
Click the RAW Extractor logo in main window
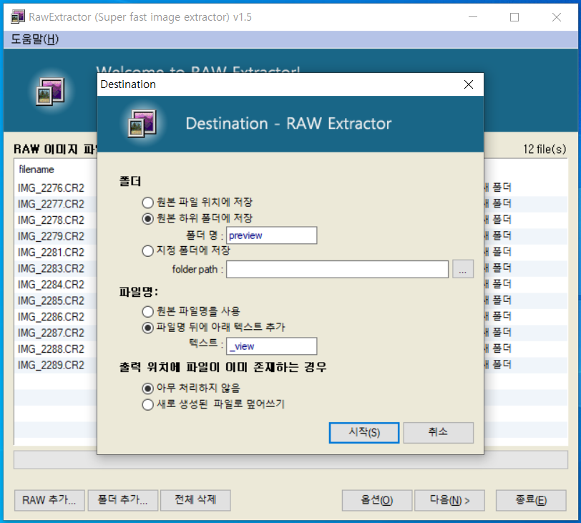[50, 92]
